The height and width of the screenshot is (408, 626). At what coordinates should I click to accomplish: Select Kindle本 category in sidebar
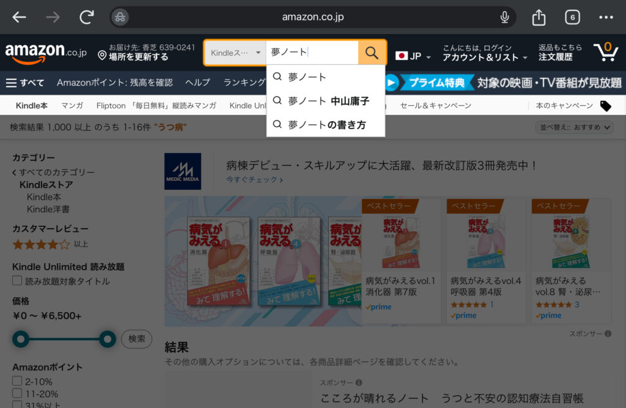pyautogui.click(x=44, y=197)
